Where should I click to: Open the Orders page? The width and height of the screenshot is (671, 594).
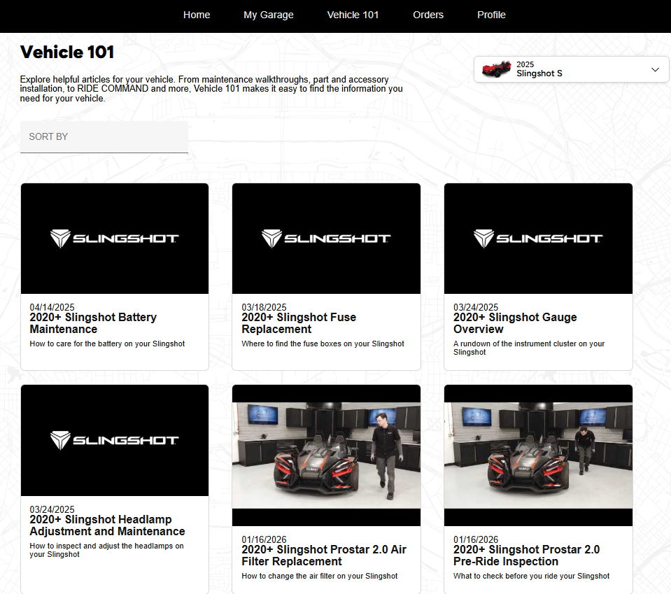428,15
